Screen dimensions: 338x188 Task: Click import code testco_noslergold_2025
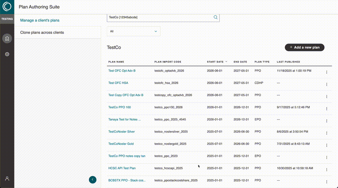pyautogui.click(x=170, y=144)
